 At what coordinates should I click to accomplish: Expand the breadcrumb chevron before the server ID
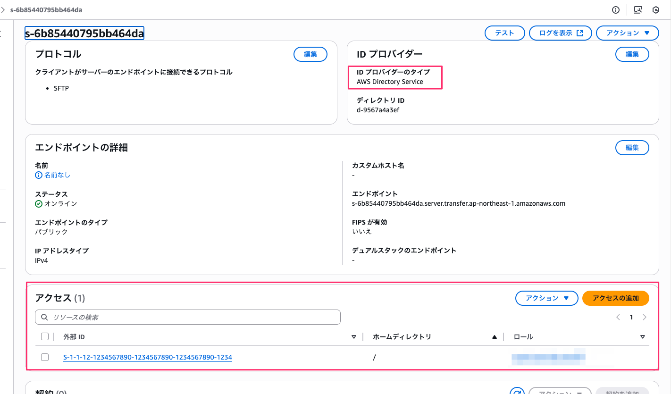coord(3,10)
